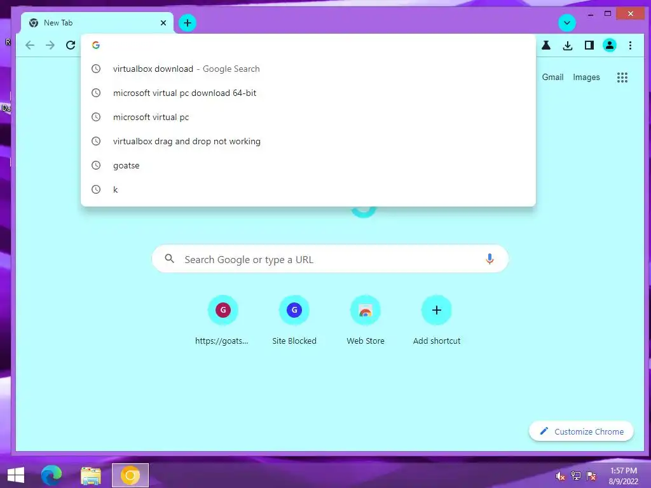Click the forward navigation arrow
Screen dimensions: 651x488
pyautogui.click(x=50, y=45)
